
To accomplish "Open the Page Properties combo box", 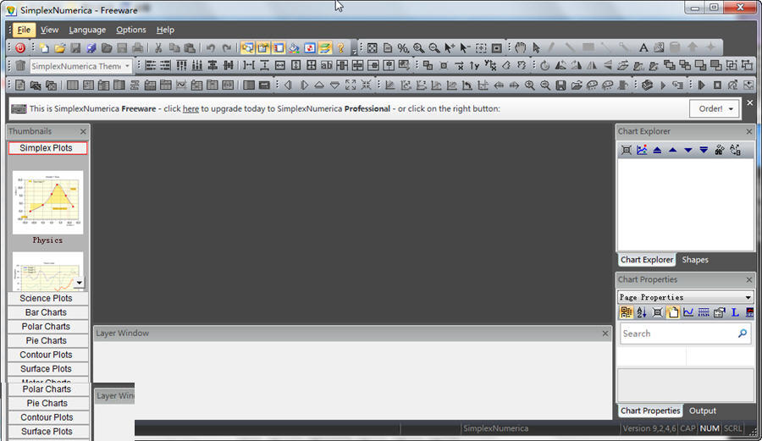I will [x=685, y=297].
